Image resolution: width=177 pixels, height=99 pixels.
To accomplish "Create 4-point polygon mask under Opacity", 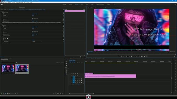I will 6,38.
